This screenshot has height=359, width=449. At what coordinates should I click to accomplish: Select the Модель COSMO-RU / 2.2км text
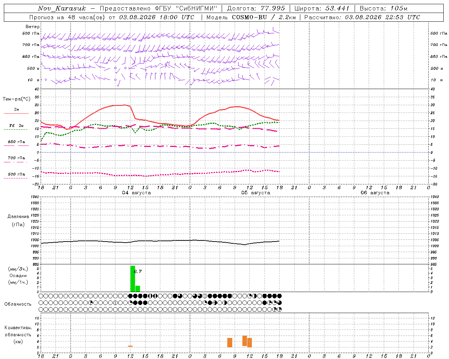[251, 17]
